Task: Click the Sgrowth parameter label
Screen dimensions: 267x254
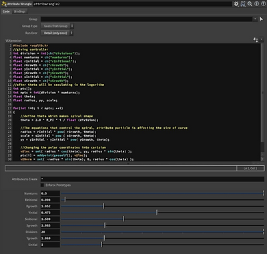Action: (32, 225)
